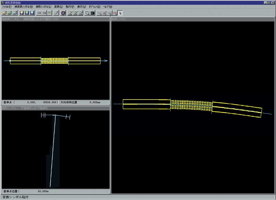Click the red line pick tool icon
The image size is (276, 200).
tap(115, 13)
